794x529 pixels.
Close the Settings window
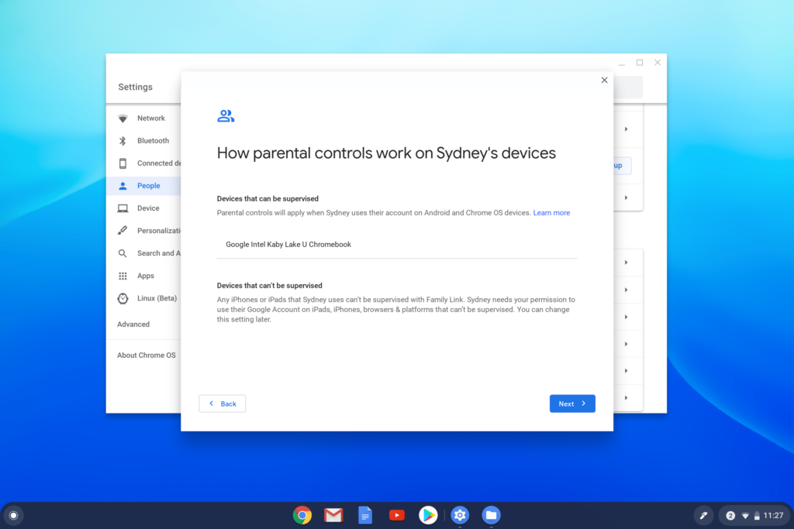pos(658,63)
